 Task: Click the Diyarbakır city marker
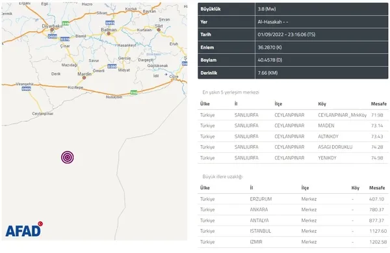(52, 30)
